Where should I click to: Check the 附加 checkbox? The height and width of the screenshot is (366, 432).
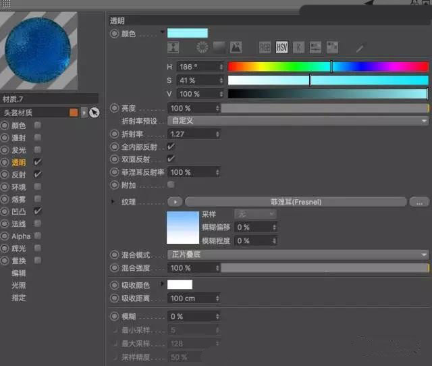click(171, 184)
